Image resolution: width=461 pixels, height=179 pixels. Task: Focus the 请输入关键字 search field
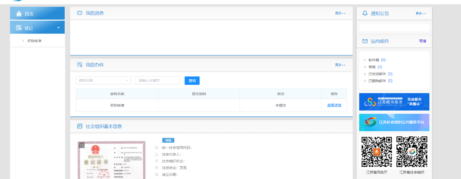pos(158,80)
